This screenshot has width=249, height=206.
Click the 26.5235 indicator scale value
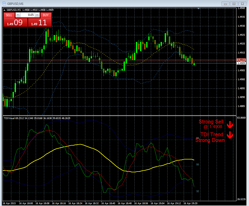[241, 199]
